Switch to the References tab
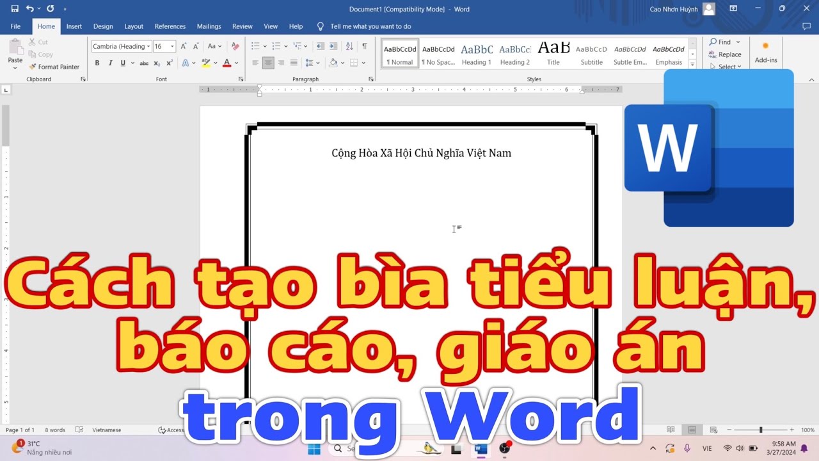Viewport: 819px width, 461px height. click(x=170, y=26)
